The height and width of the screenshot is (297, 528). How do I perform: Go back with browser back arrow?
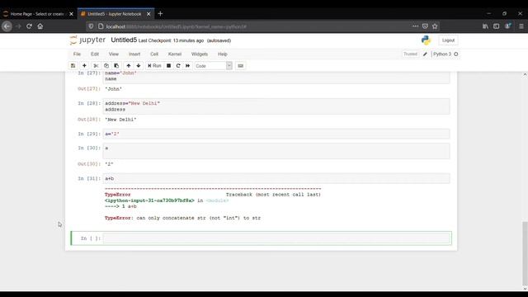point(7,26)
